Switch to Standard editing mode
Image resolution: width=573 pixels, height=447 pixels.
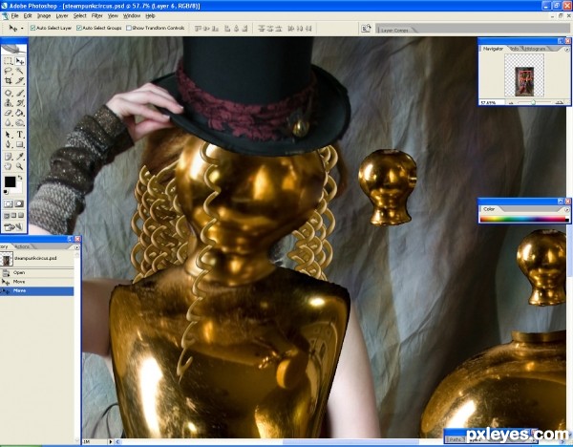[x=9, y=204]
